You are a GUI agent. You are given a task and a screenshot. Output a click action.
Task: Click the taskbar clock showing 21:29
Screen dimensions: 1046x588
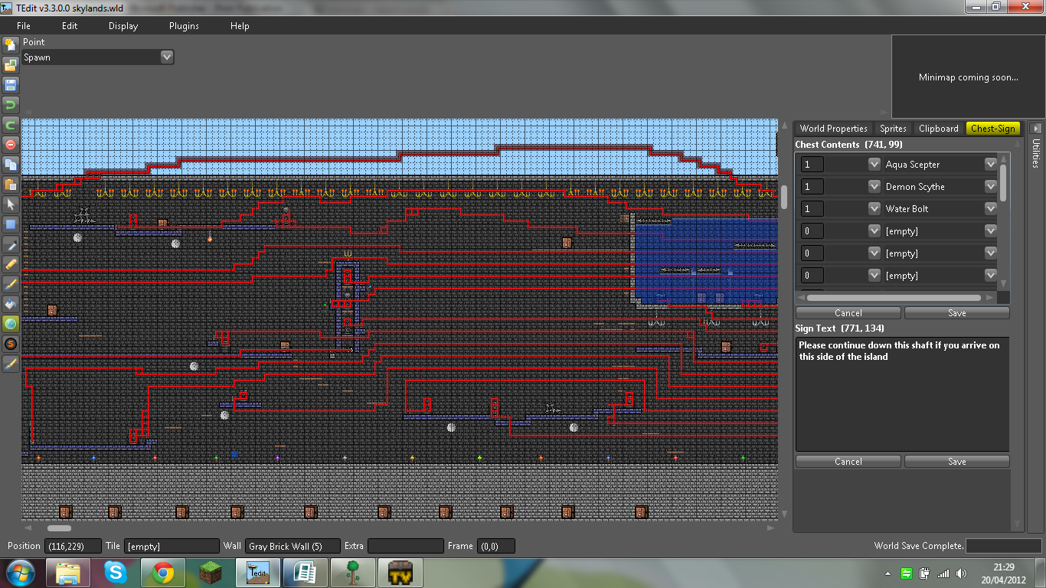[x=1003, y=573]
